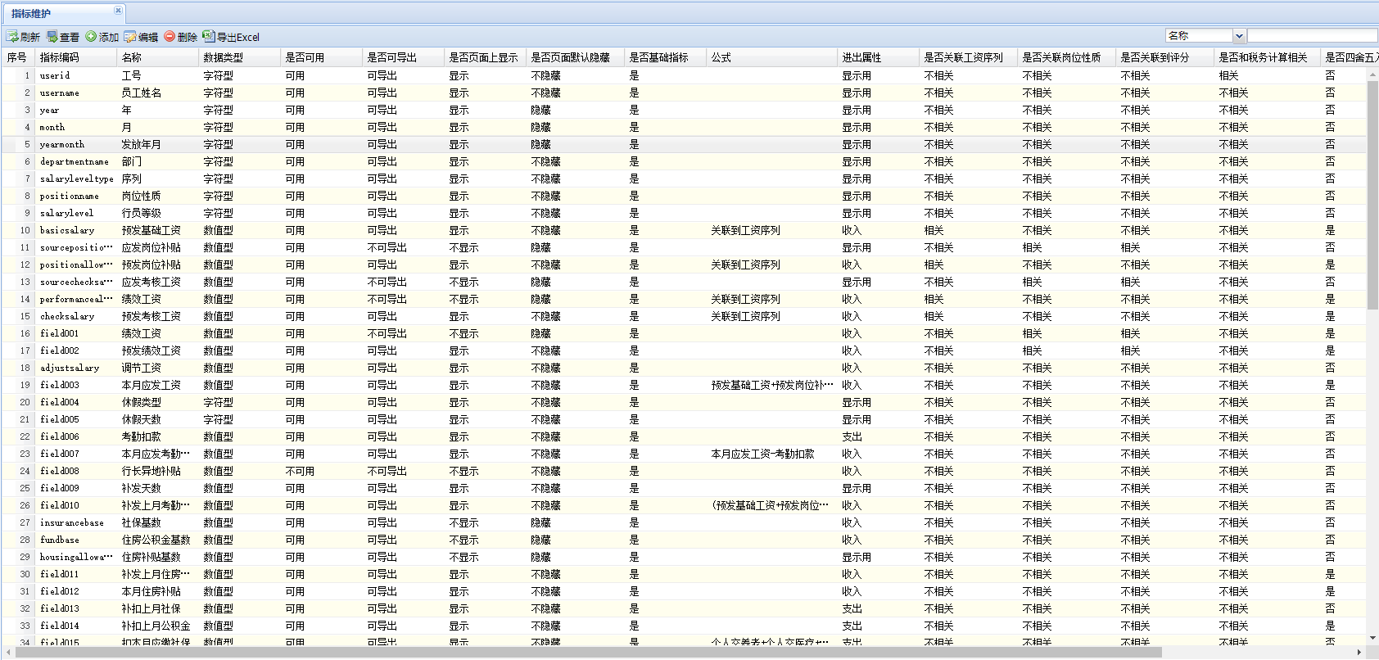Switch to the 指标维护 tab
This screenshot has height=660, width=1379.
tap(33, 13)
